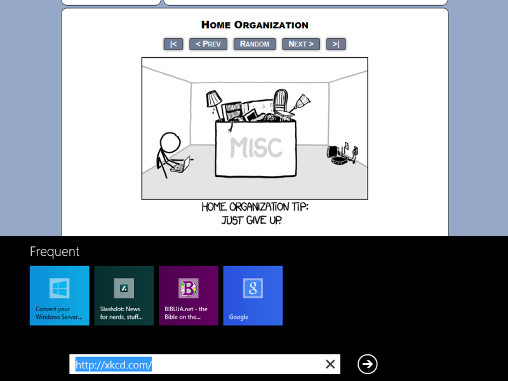Image resolution: width=508 pixels, height=381 pixels.
Task: Open the Convert your Windows Server tile
Action: [60, 295]
